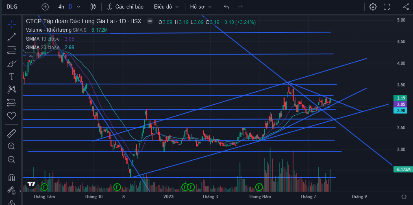
Task: Click the gray status circle next to HSX
Action: pyautogui.click(x=150, y=22)
